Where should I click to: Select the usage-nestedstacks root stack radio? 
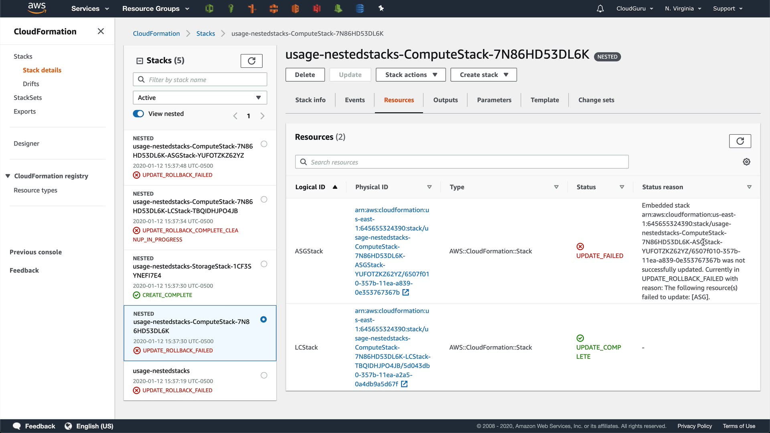264,375
